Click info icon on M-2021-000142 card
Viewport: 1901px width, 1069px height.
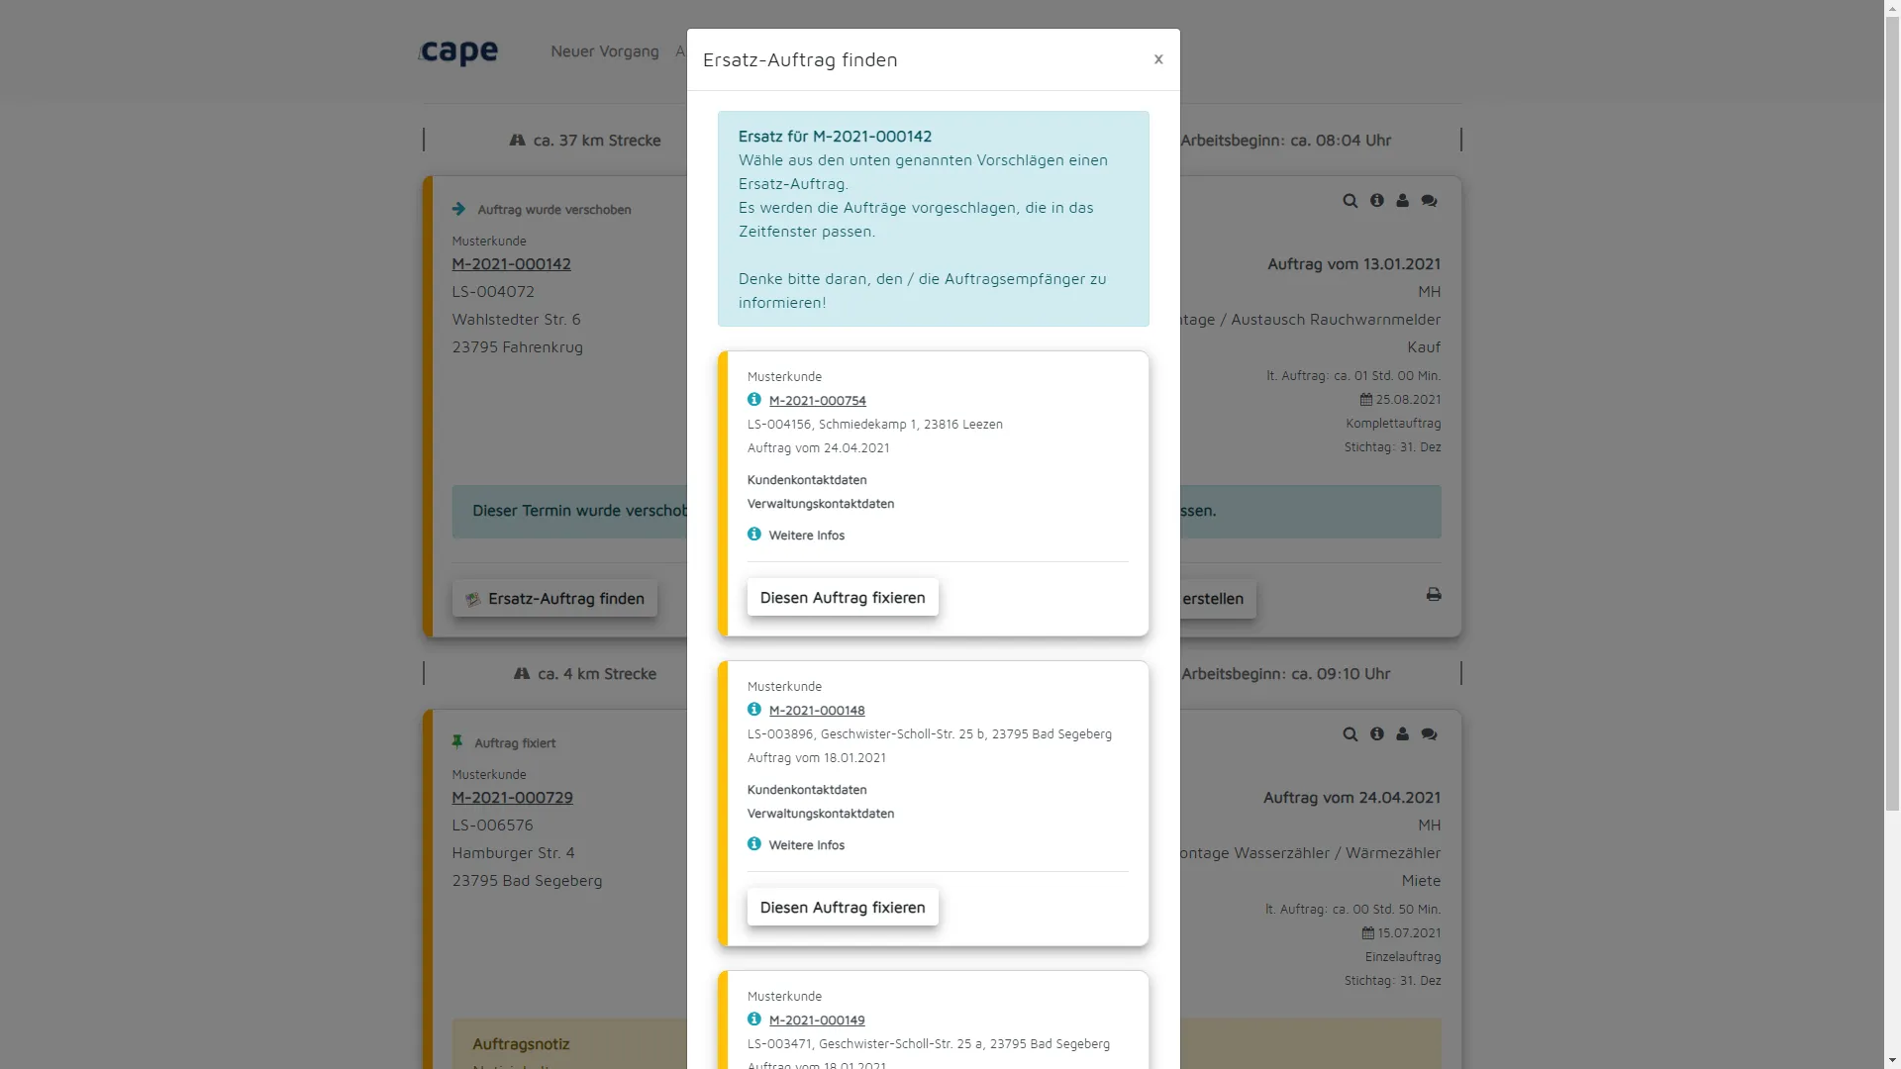click(x=1377, y=201)
